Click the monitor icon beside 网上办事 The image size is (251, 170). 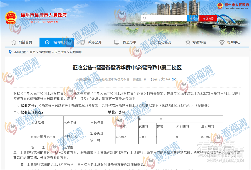[x=117, y=42]
